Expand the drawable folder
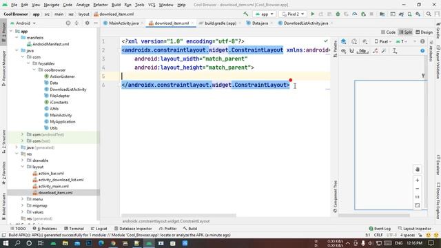 (23, 161)
